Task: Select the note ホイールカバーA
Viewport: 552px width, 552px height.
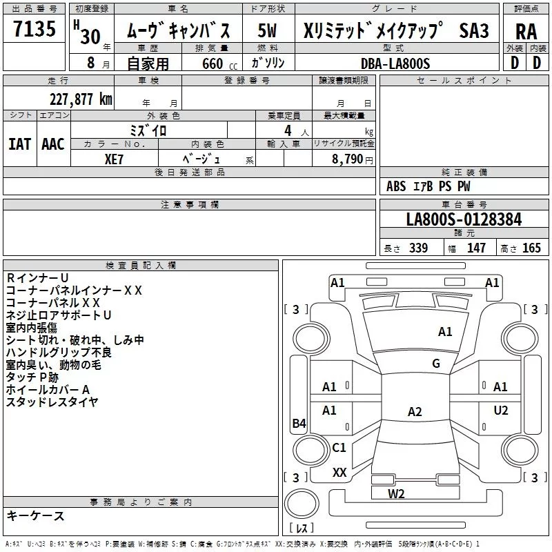Action: [48, 389]
